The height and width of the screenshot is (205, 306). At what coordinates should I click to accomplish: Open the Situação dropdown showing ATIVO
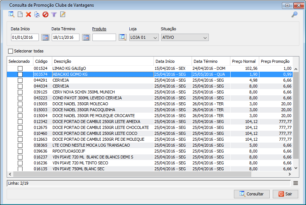pyautogui.click(x=185, y=37)
